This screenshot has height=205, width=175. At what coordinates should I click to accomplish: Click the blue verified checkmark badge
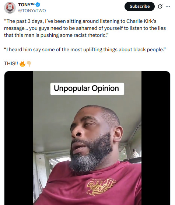pos(38,5)
